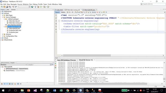Toggle the sixth filter button in Navigator bottom bar
166x93 pixels.
click(x=15, y=84)
